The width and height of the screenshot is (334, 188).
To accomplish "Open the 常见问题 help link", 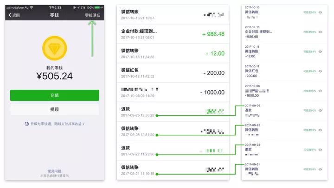I will 54,171.
